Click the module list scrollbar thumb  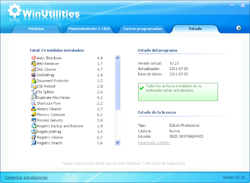click(118, 85)
